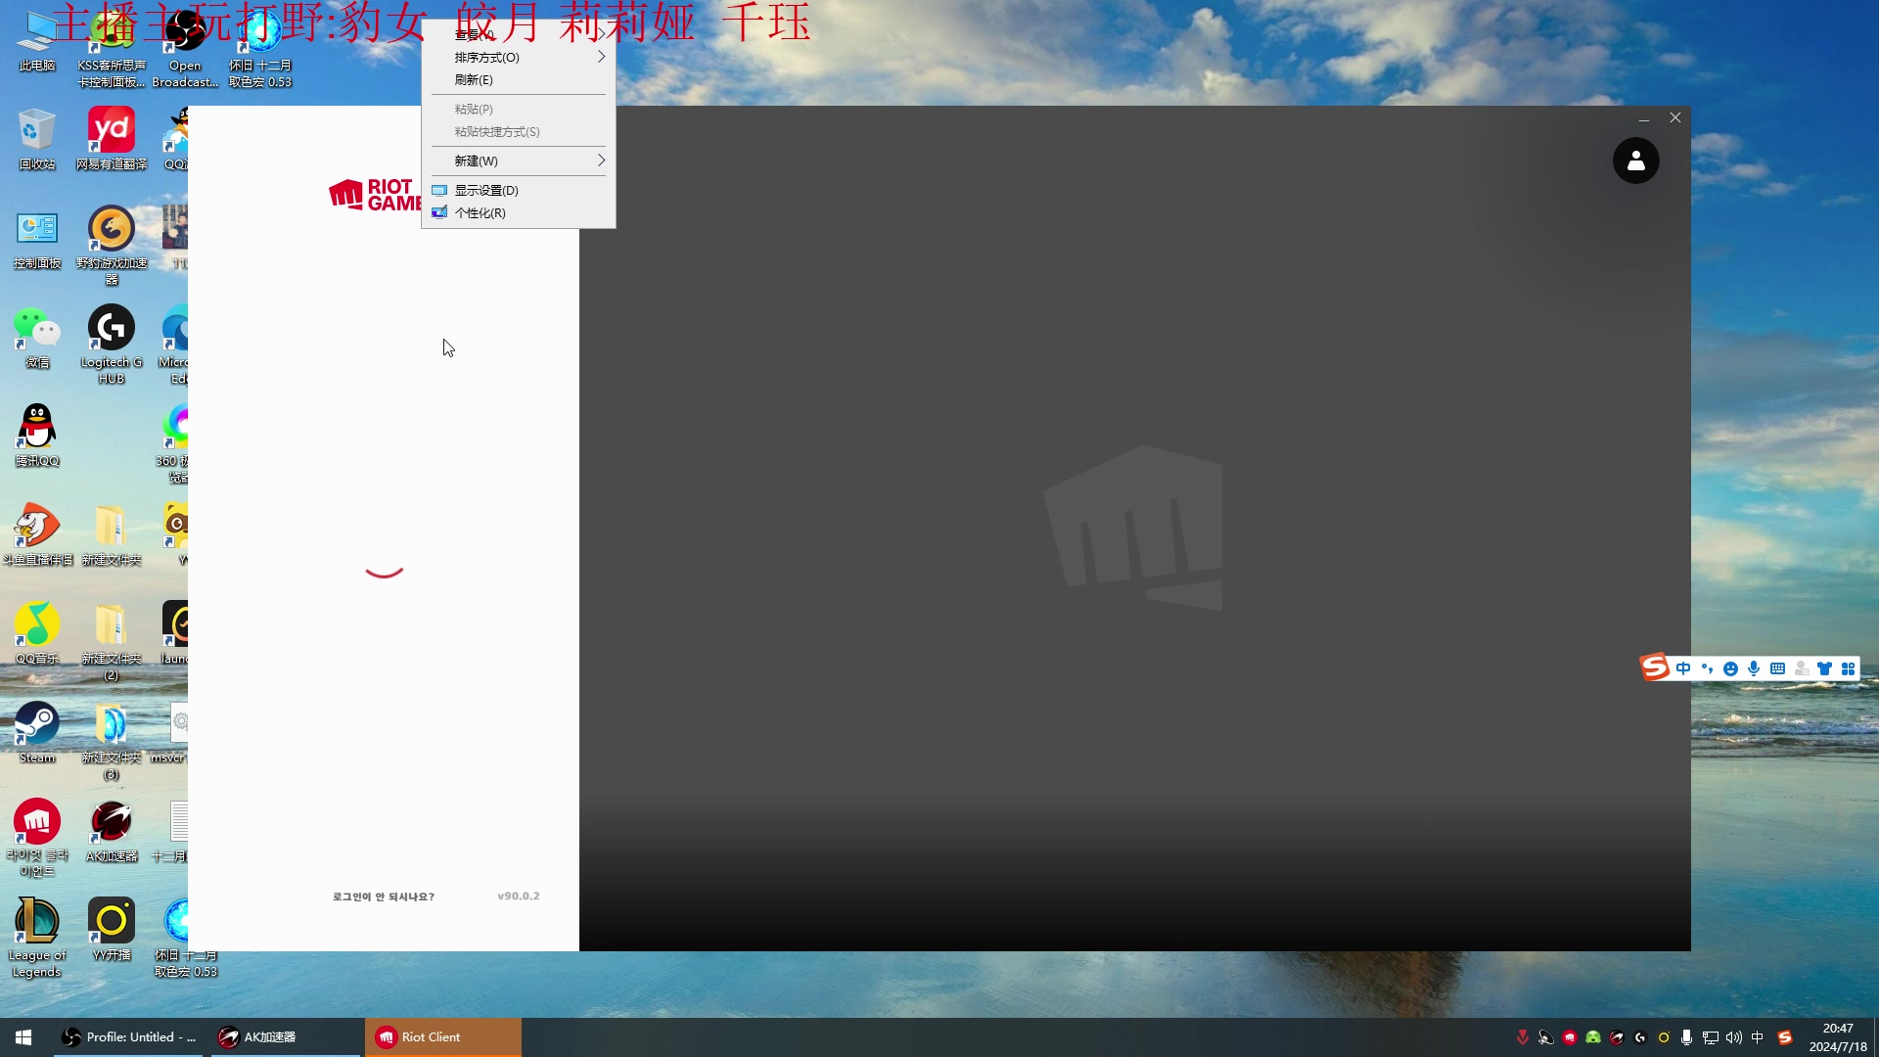Toggle Sogou punctuation mode

(x=1707, y=669)
